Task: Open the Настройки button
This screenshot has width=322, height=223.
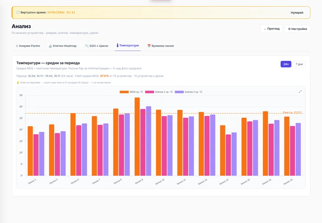Action: pos(297,29)
